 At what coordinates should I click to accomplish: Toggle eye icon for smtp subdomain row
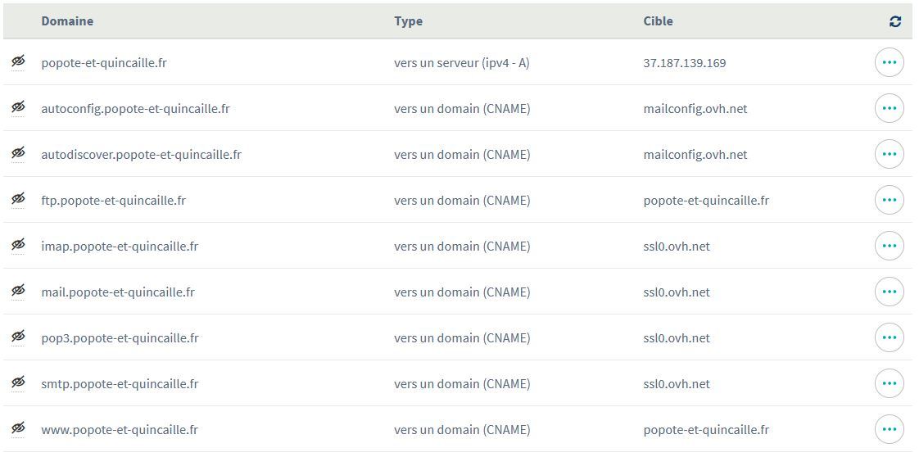pyautogui.click(x=18, y=382)
